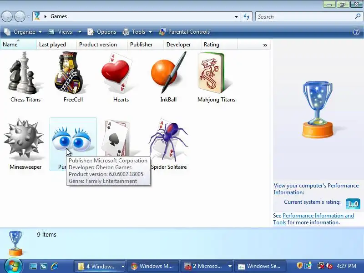Screen dimensions: 364x273
Task: Select the Spider Solitaire spider icon
Action: click(x=169, y=140)
